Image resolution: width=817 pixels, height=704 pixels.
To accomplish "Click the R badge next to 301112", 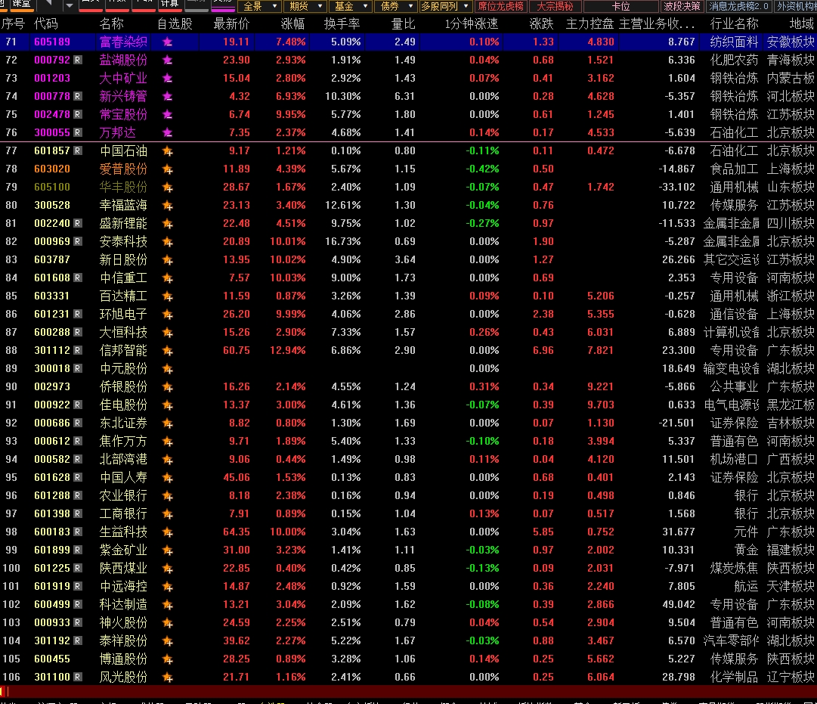I will tap(78, 350).
